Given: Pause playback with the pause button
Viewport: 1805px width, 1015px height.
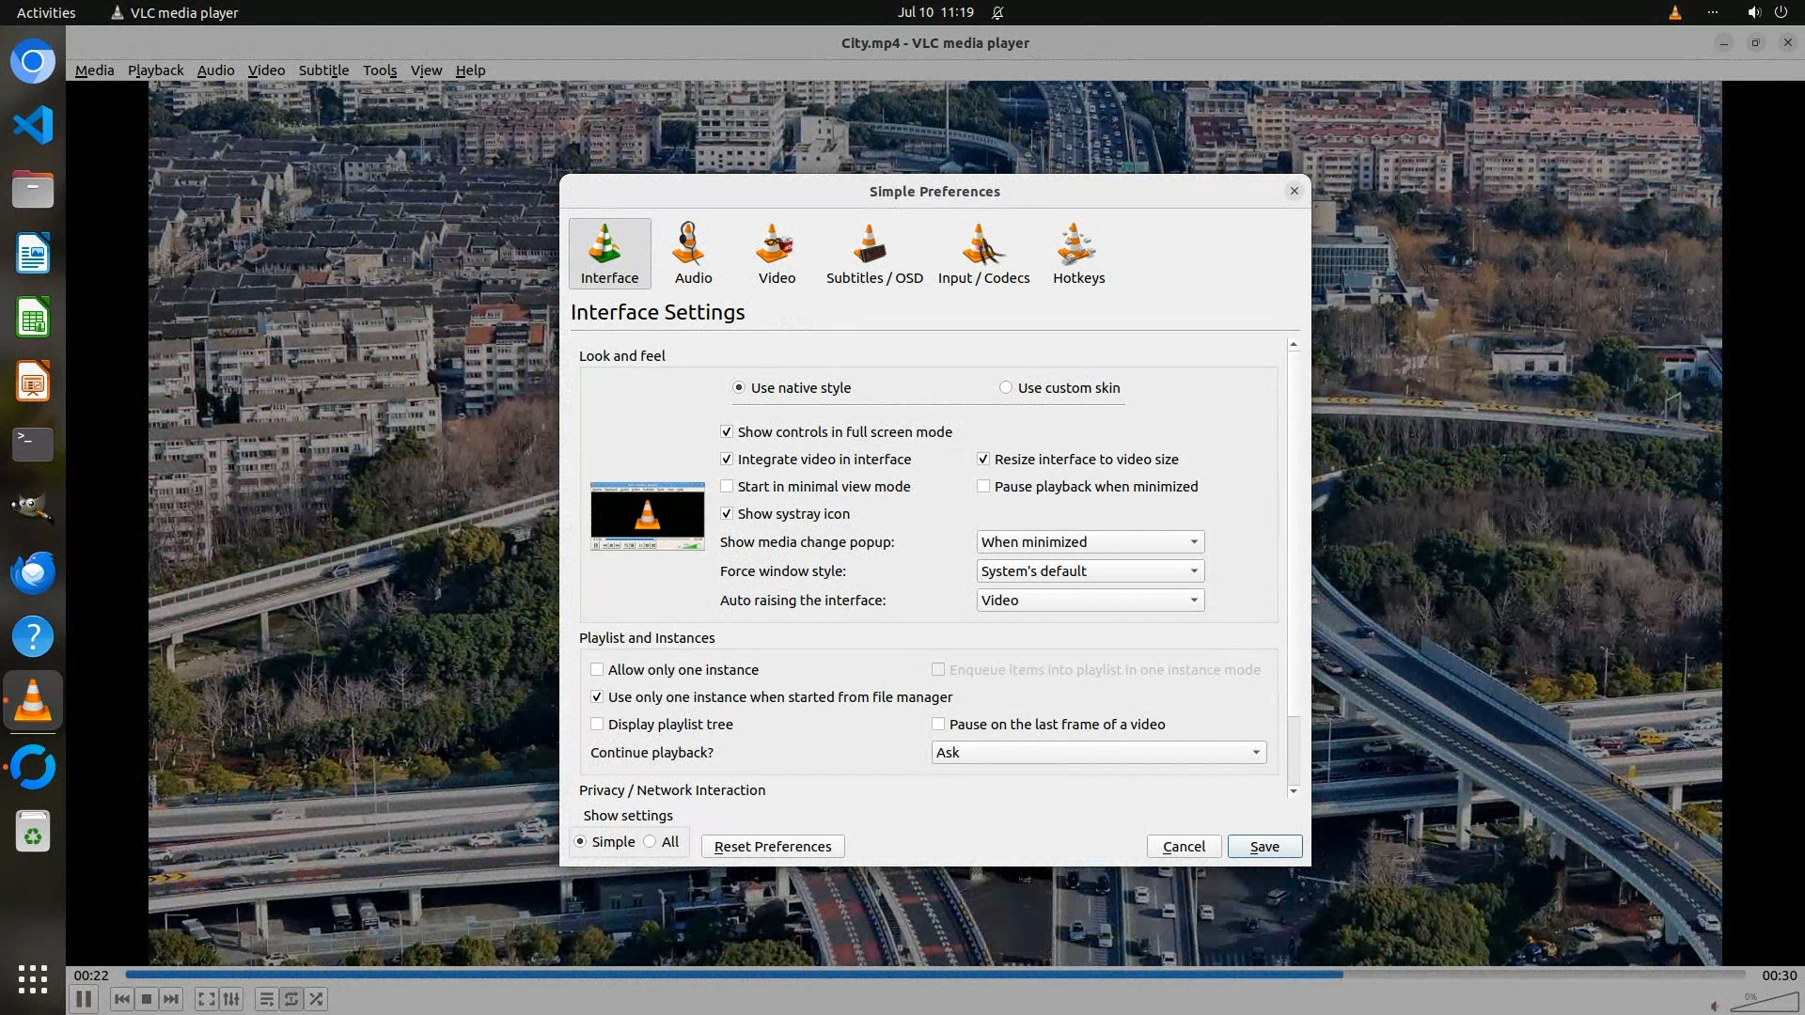Looking at the screenshot, I should 83,999.
